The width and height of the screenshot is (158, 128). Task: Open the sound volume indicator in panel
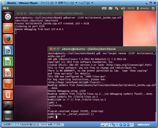(123, 8)
